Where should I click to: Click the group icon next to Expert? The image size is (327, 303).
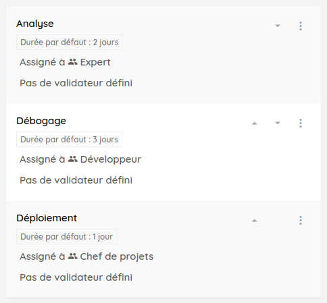pos(73,62)
